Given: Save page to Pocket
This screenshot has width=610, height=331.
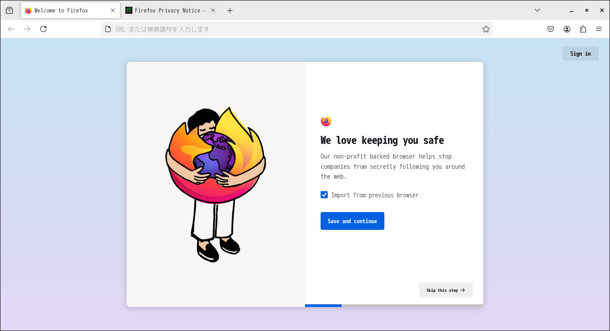Looking at the screenshot, I should tap(551, 29).
